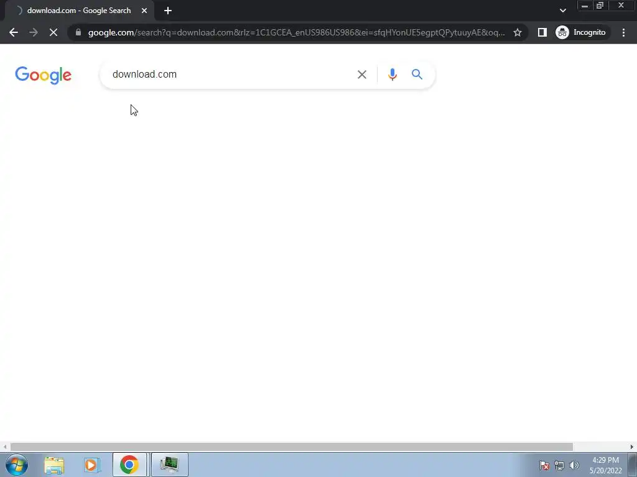Bookmark this page with the star
Viewport: 637px width, 477px height.
(x=517, y=32)
